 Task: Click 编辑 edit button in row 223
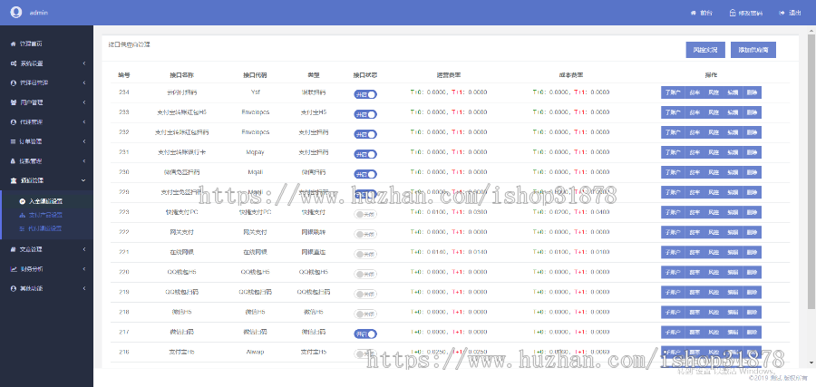[733, 212]
